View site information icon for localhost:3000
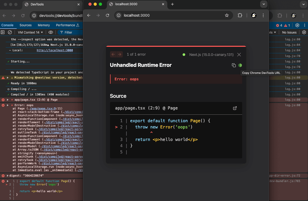The image size is (308, 201). tap(119, 15)
